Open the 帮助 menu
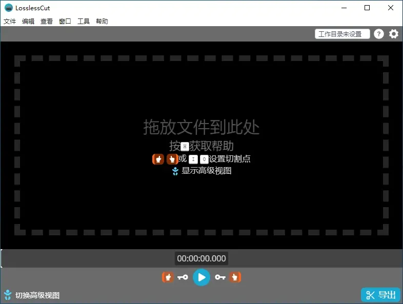403x304 pixels. (x=102, y=21)
